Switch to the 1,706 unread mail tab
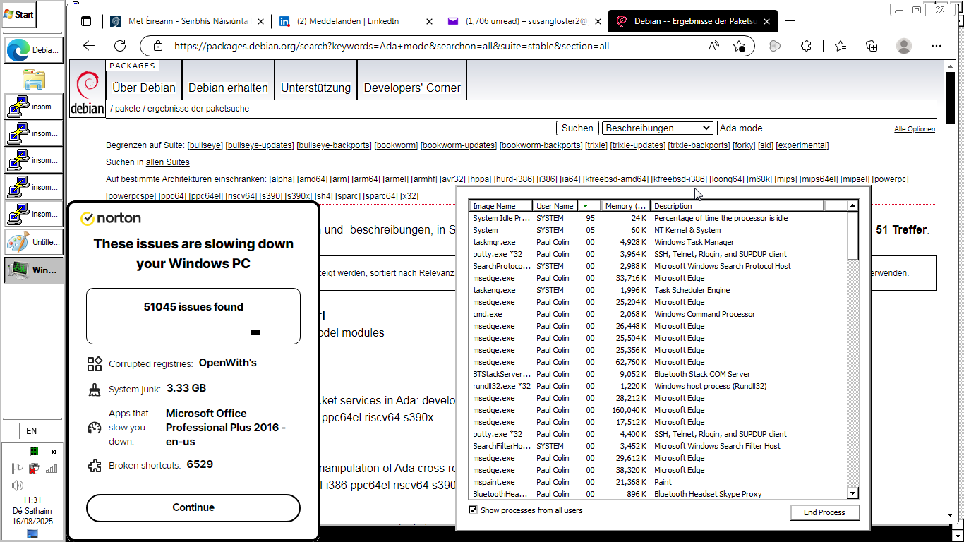 (x=526, y=21)
